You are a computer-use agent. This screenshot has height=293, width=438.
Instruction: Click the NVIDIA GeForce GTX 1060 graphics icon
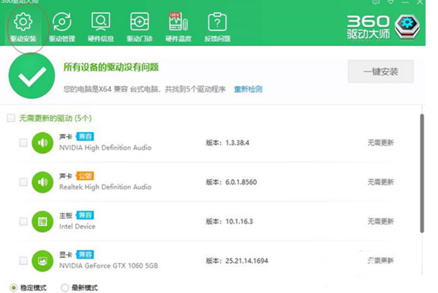[42, 261]
